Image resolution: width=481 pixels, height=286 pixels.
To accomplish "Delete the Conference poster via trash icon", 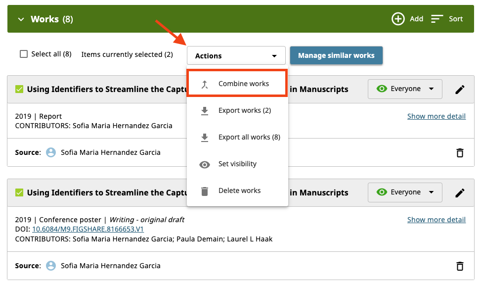I will point(460,266).
